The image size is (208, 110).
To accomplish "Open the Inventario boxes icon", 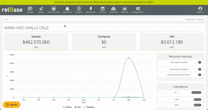I will (114, 9).
